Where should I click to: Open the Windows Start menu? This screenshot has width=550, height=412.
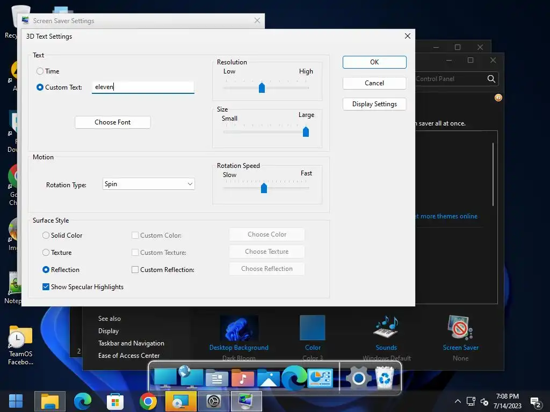pyautogui.click(x=16, y=401)
